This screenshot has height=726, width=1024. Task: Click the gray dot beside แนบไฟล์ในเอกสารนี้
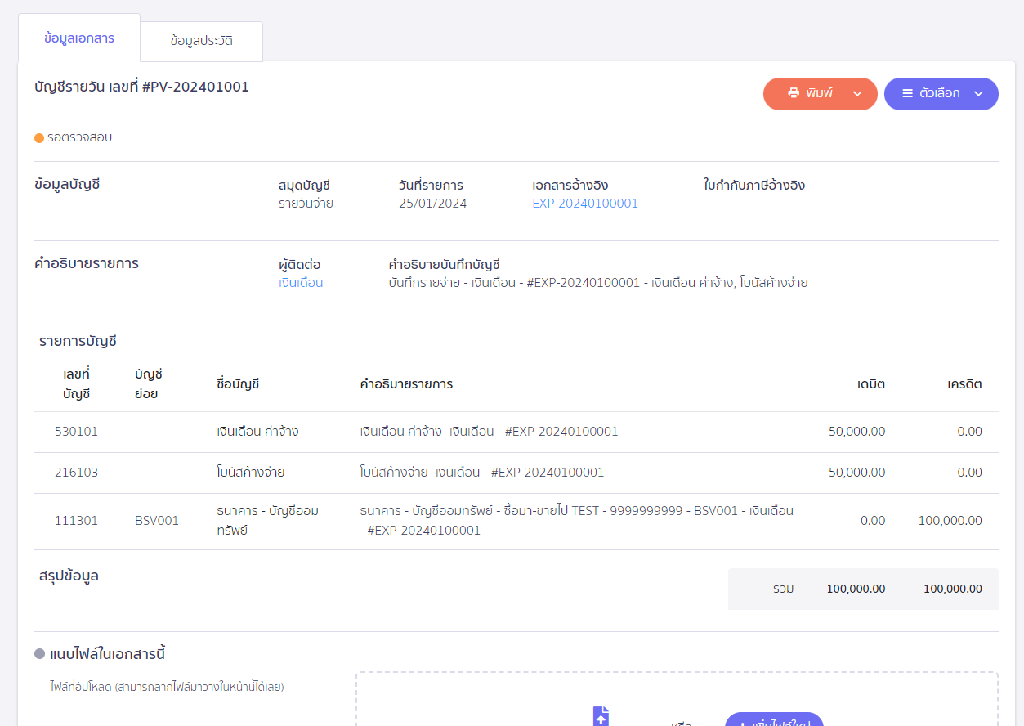[39, 654]
